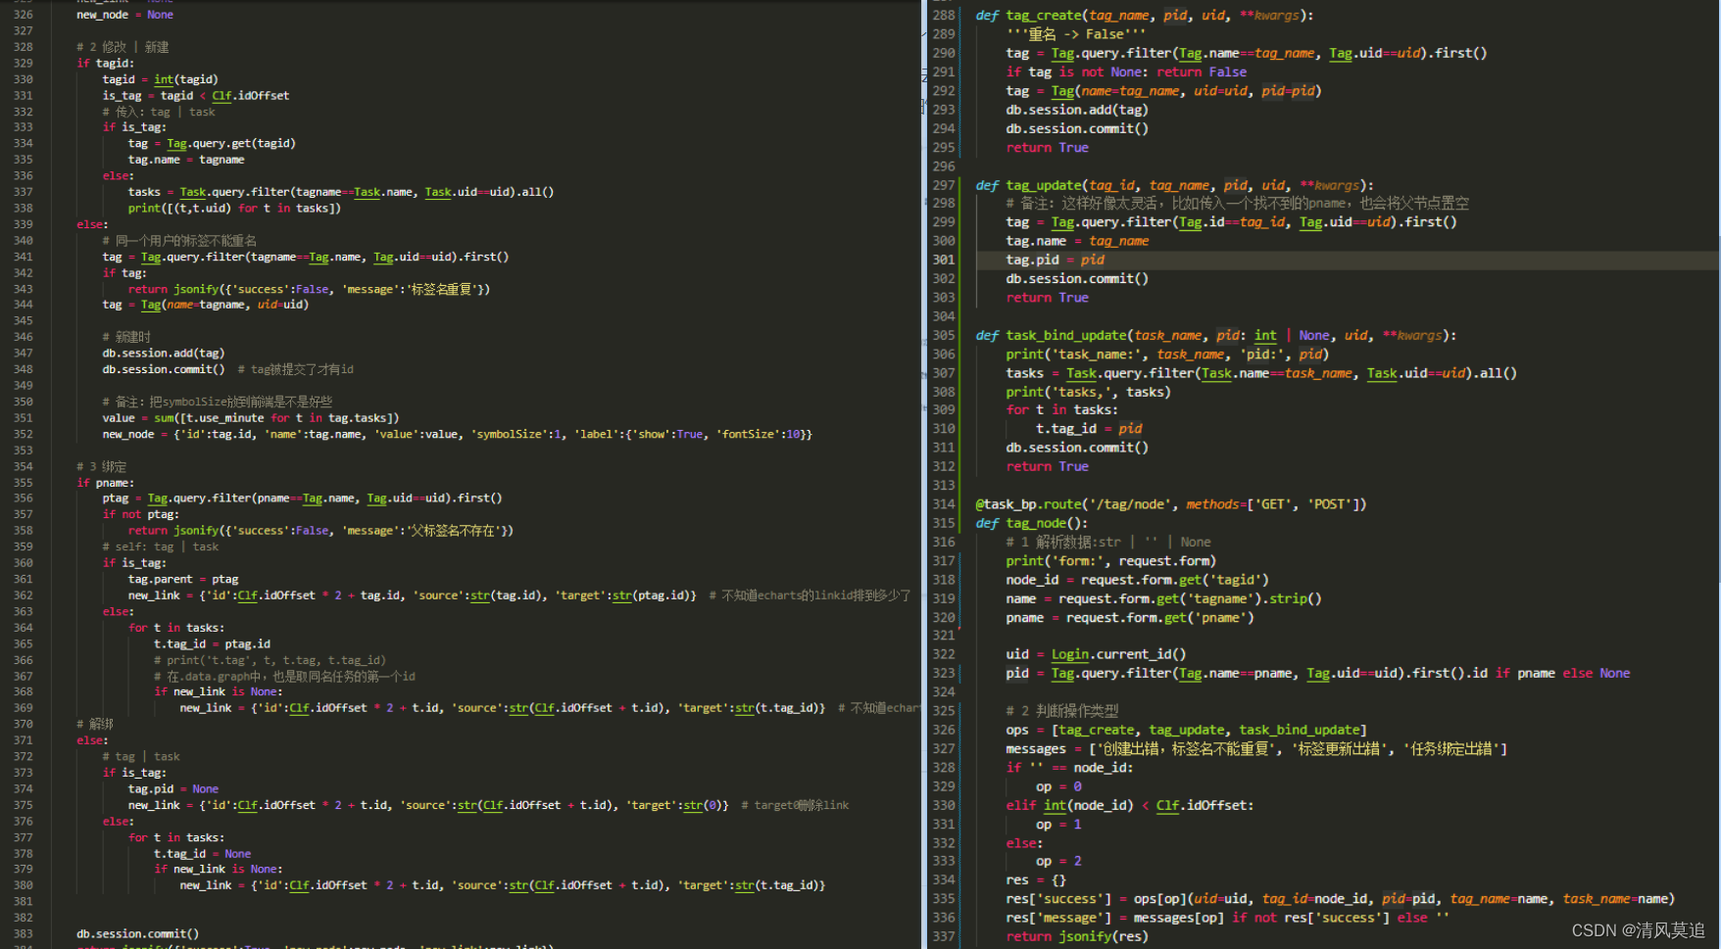This screenshot has width=1721, height=949.
Task: Click "res['success'] = ops[op]" call line
Action: 1340,898
